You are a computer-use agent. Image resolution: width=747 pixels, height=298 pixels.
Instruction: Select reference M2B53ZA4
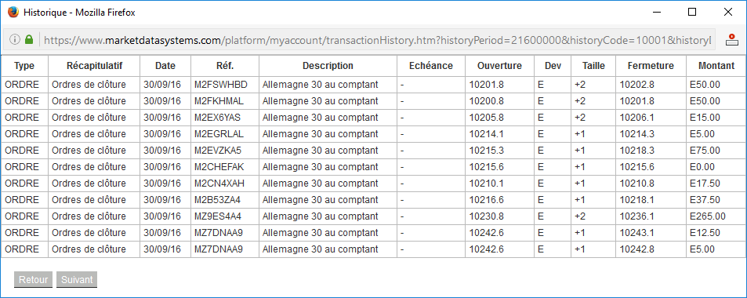[217, 200]
